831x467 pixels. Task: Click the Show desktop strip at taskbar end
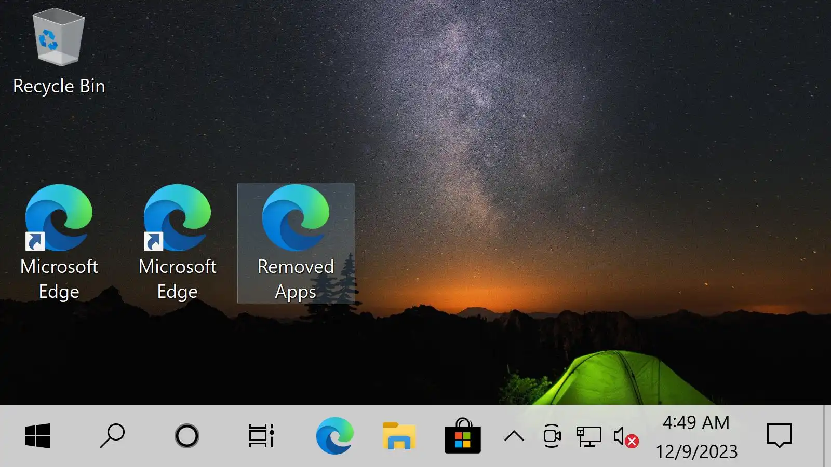(827, 436)
